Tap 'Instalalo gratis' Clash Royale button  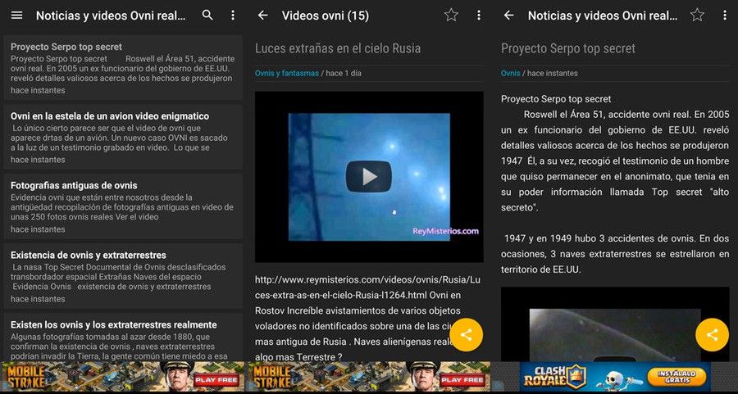(x=676, y=377)
